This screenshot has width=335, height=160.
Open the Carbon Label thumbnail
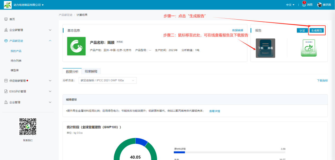click(x=309, y=48)
